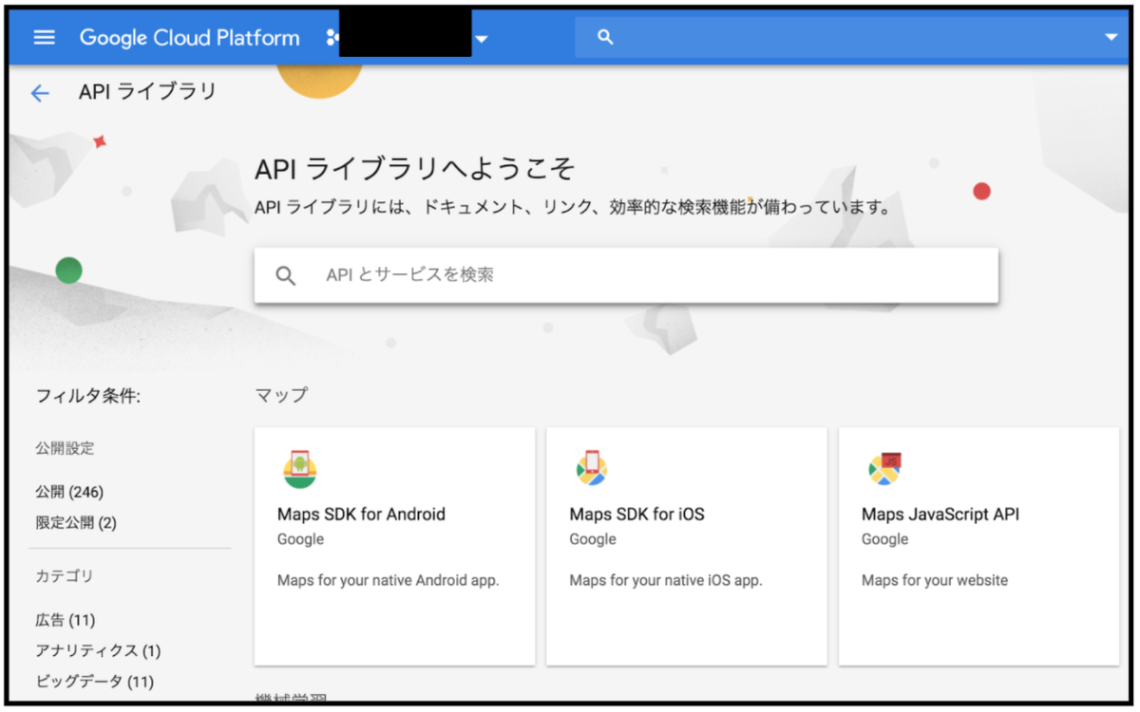This screenshot has height=712, width=1140.
Task: Click the カテゴリ filter heading
Action: click(x=65, y=576)
